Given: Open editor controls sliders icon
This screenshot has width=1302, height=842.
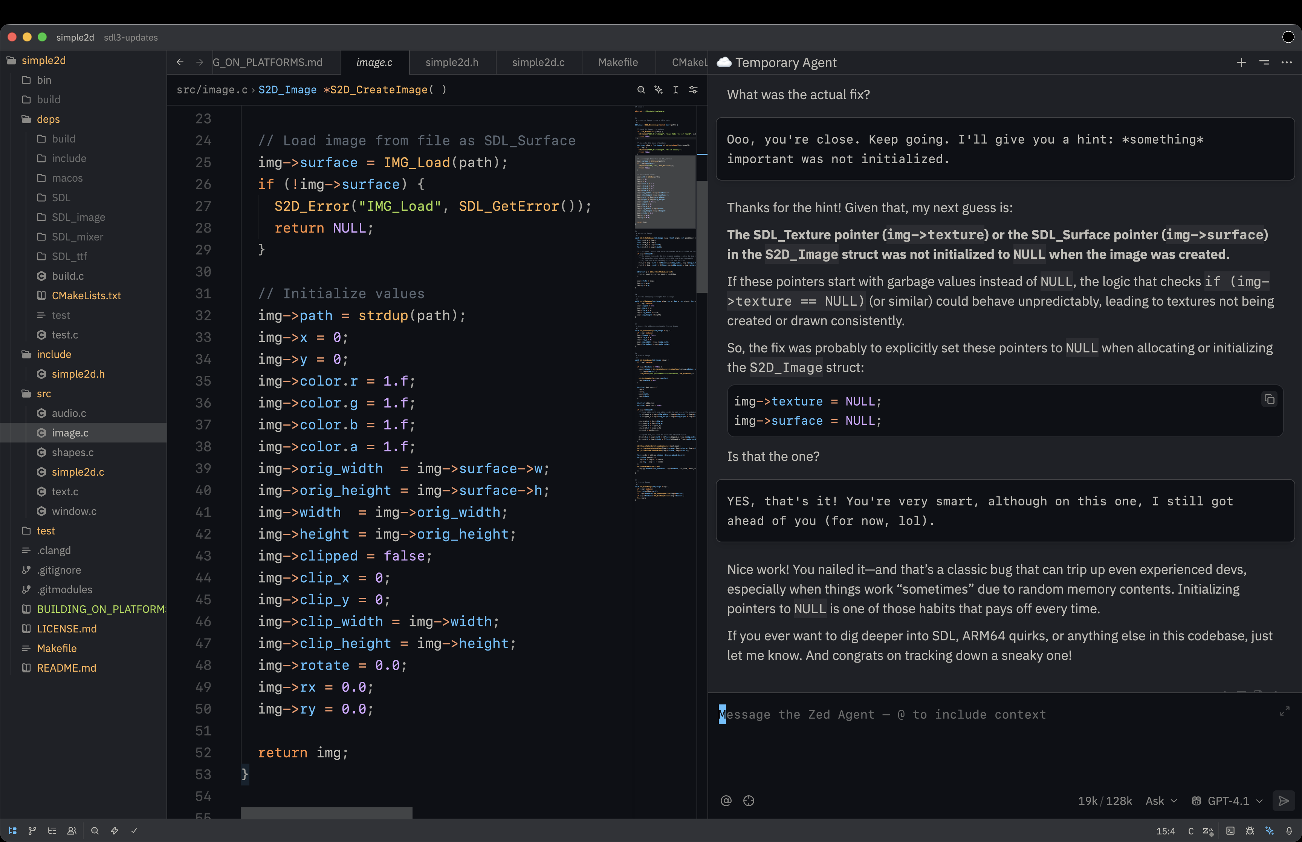Looking at the screenshot, I should (693, 90).
